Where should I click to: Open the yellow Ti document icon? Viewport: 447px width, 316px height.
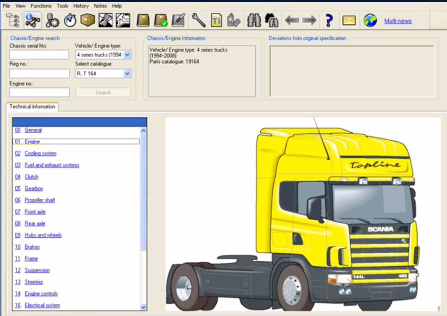coord(217,20)
